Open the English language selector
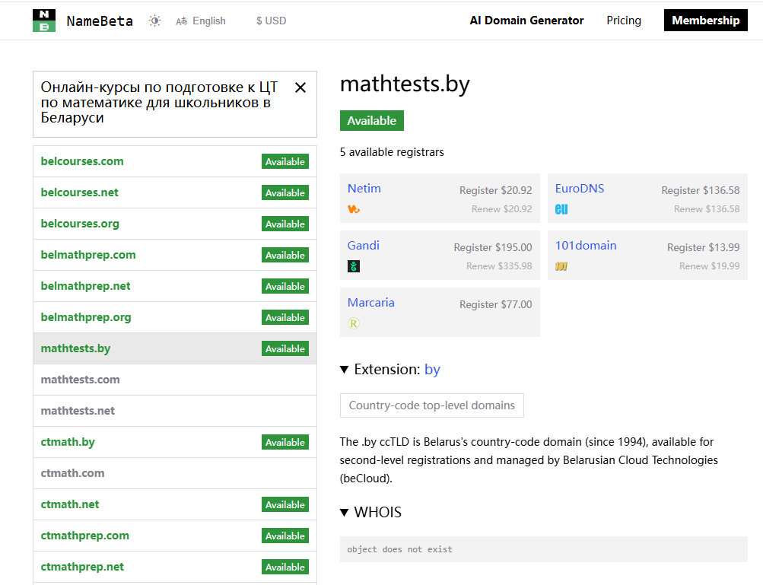Image resolution: width=763 pixels, height=585 pixels. tap(201, 21)
